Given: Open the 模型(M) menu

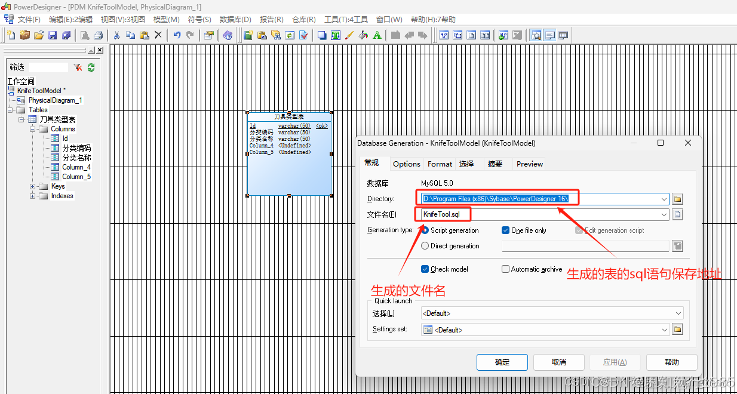Looking at the screenshot, I should tap(166, 20).
